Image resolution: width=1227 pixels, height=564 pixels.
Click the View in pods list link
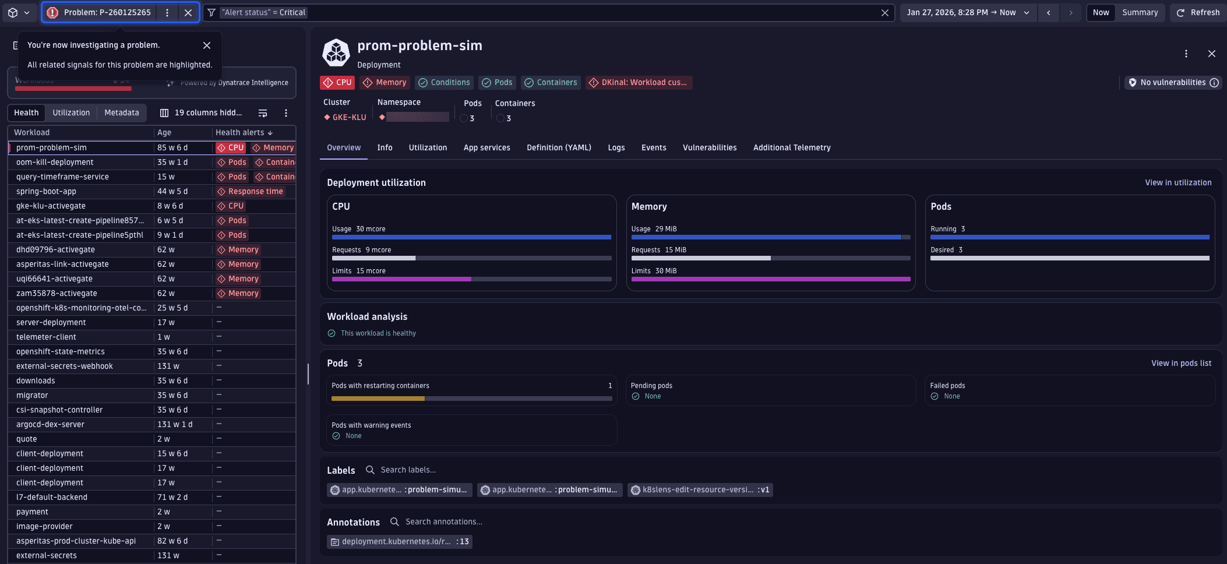pos(1180,362)
